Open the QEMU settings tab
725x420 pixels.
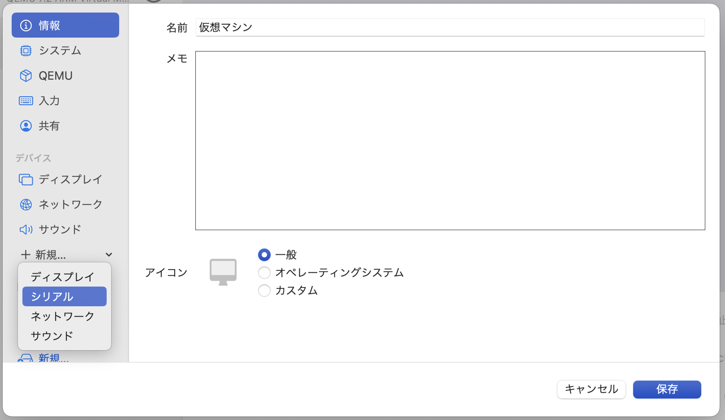[65, 76]
